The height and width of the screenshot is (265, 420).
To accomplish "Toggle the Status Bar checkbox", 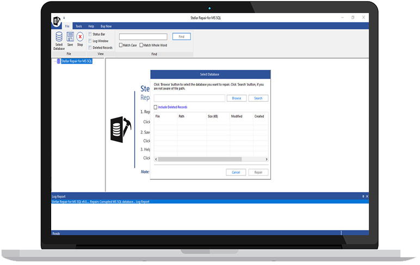I will pyautogui.click(x=90, y=34).
